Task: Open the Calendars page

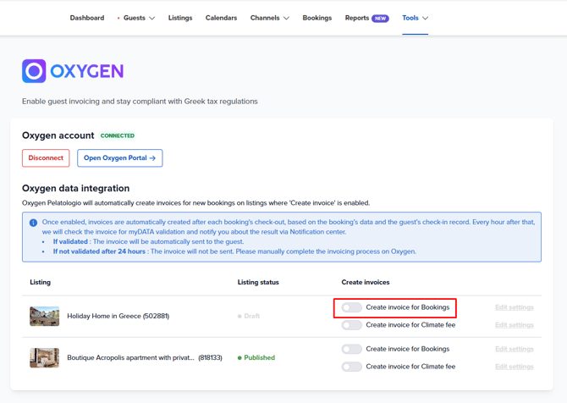Action: click(222, 18)
